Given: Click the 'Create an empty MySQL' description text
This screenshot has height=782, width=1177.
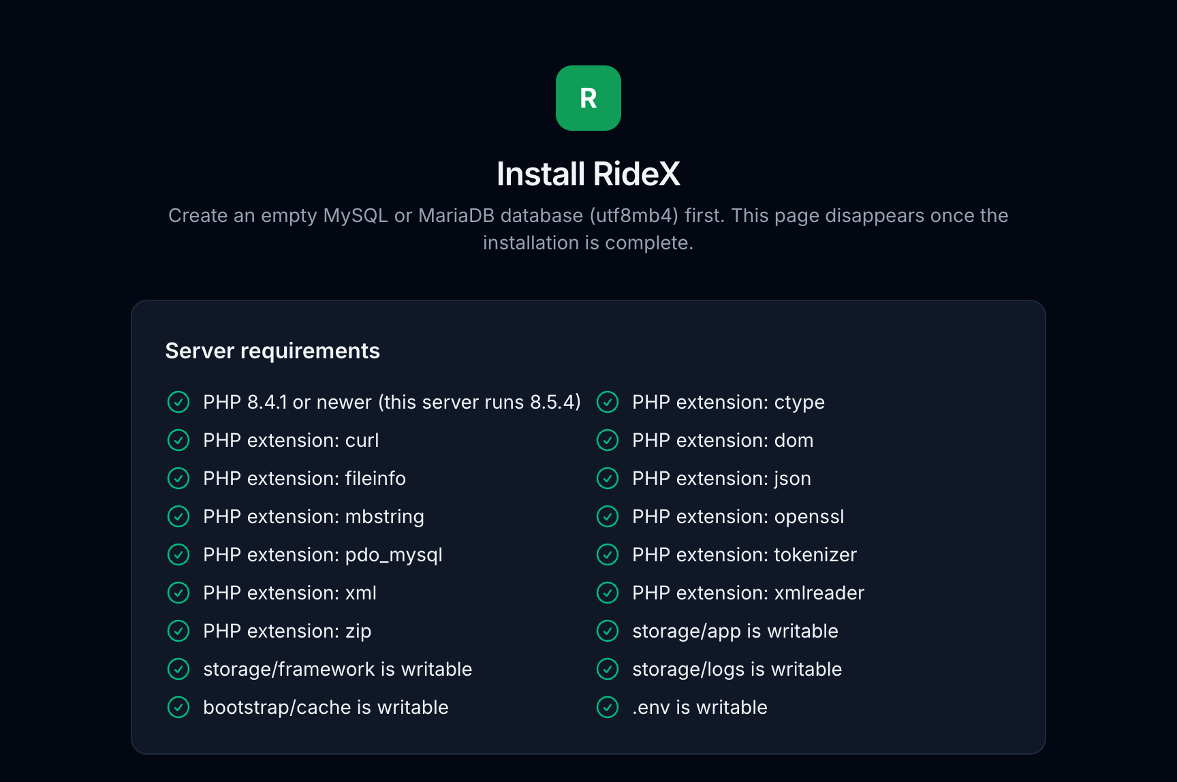Looking at the screenshot, I should point(588,229).
